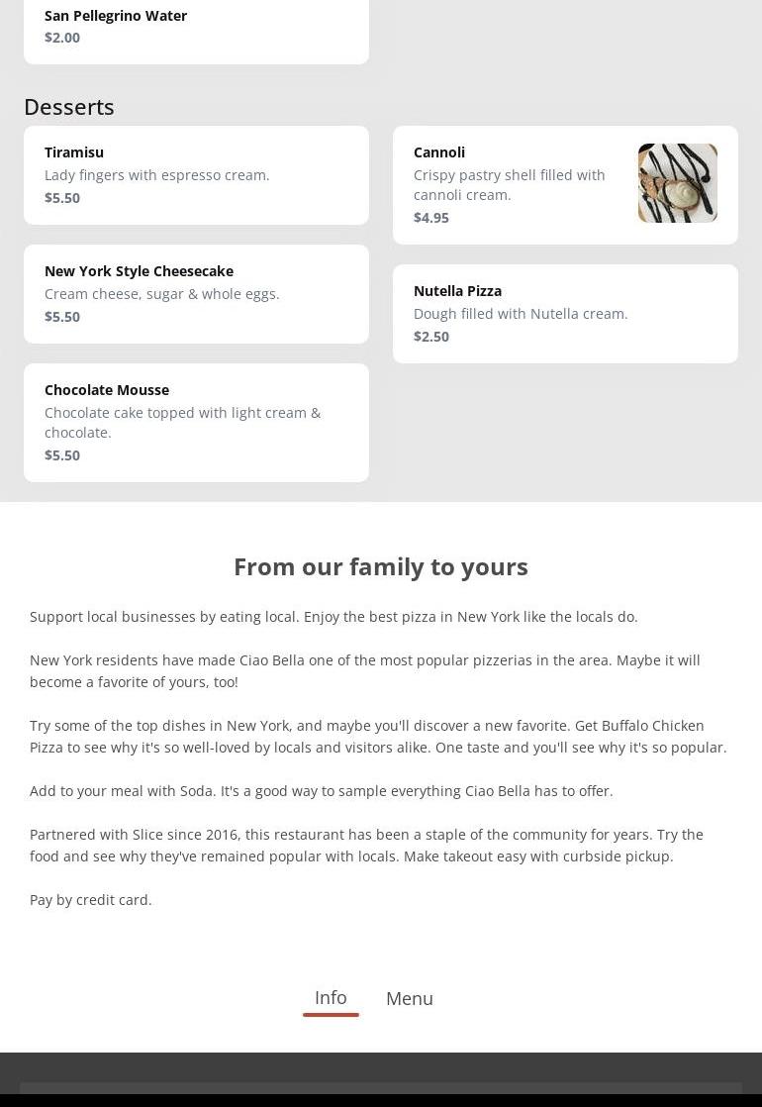
Task: Click the Tiramisu description text
Action: click(157, 175)
